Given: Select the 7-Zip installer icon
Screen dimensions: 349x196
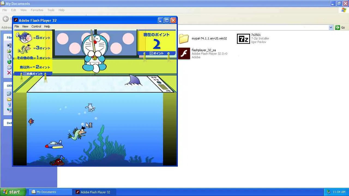Looking at the screenshot, I should 243,39.
